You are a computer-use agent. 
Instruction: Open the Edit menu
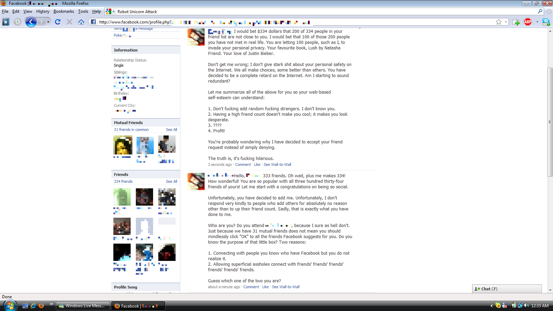click(x=16, y=11)
